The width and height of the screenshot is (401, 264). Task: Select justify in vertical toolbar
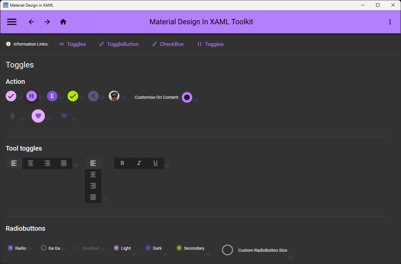point(93,197)
